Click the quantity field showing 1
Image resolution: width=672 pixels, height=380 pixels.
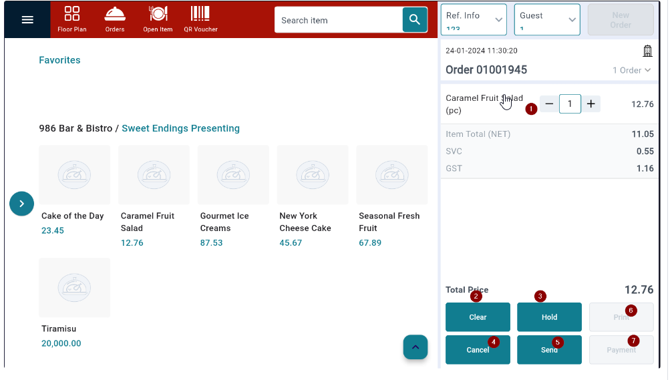(570, 104)
